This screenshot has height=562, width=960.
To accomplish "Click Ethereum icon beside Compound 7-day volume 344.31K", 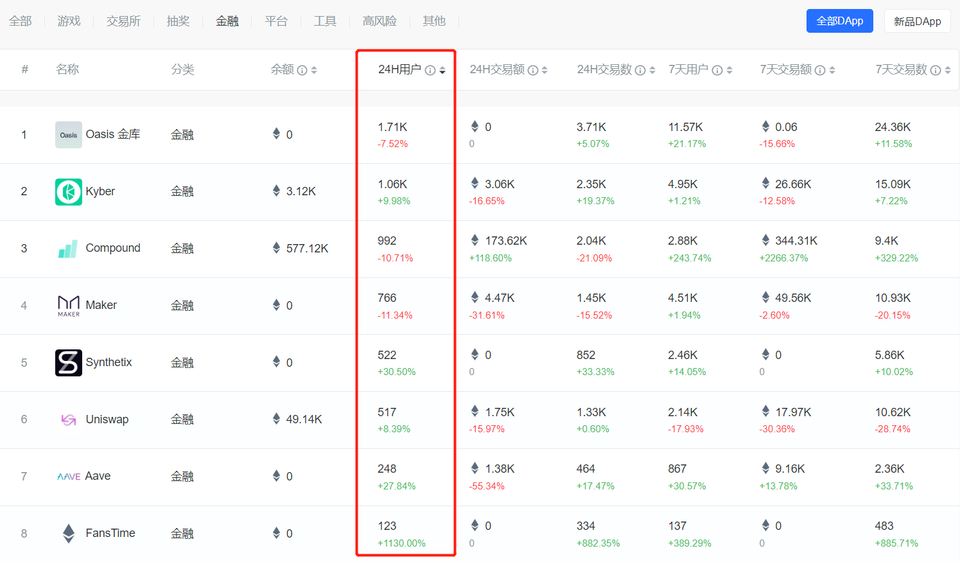I will [765, 240].
